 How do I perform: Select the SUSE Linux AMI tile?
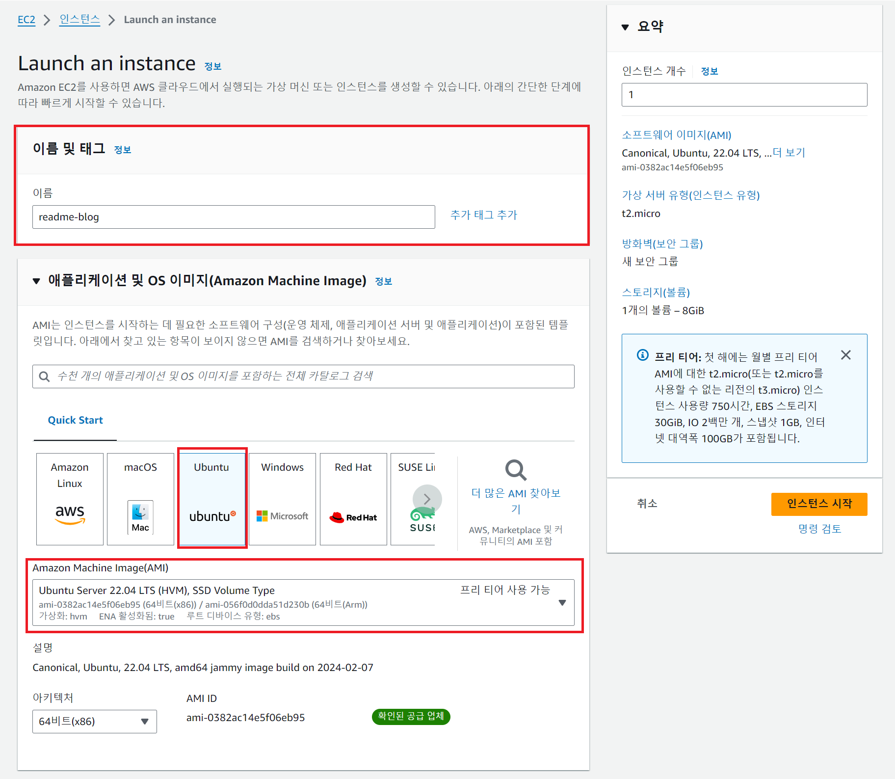(x=413, y=499)
